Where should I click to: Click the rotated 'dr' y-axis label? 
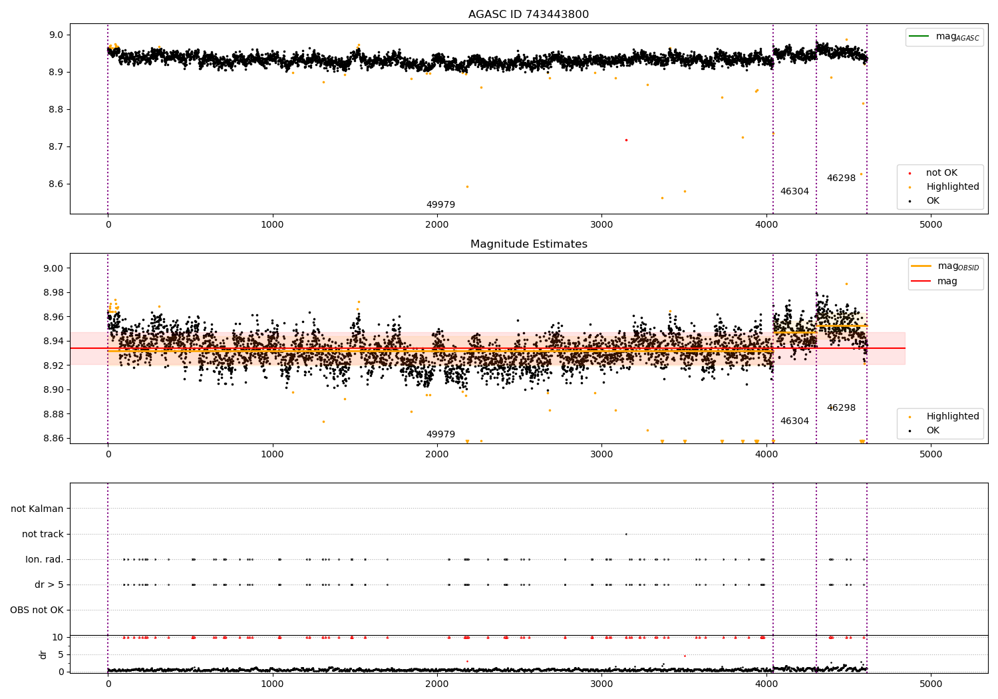point(43,654)
